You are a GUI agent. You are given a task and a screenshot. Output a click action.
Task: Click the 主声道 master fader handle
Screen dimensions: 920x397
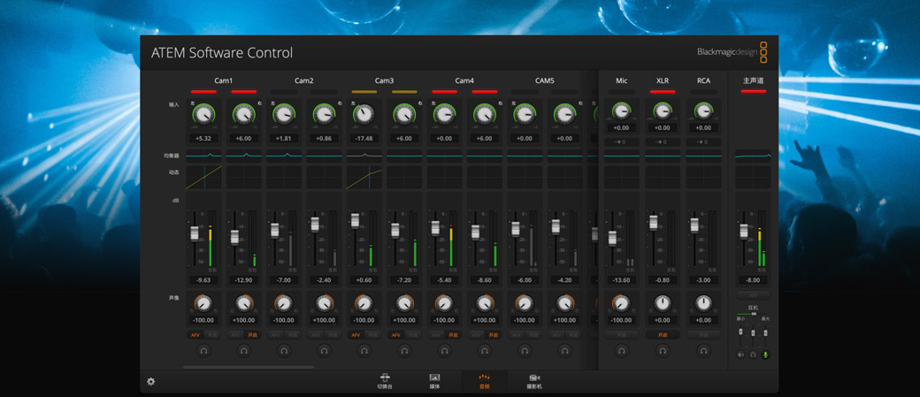(x=744, y=231)
